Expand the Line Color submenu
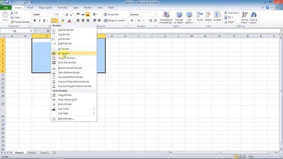Viewport: 283px width, 159px height. 74,109
